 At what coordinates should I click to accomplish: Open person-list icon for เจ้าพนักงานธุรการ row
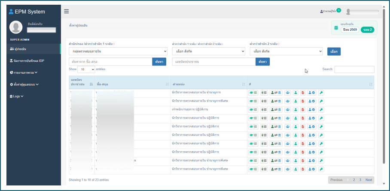(x=264, y=110)
